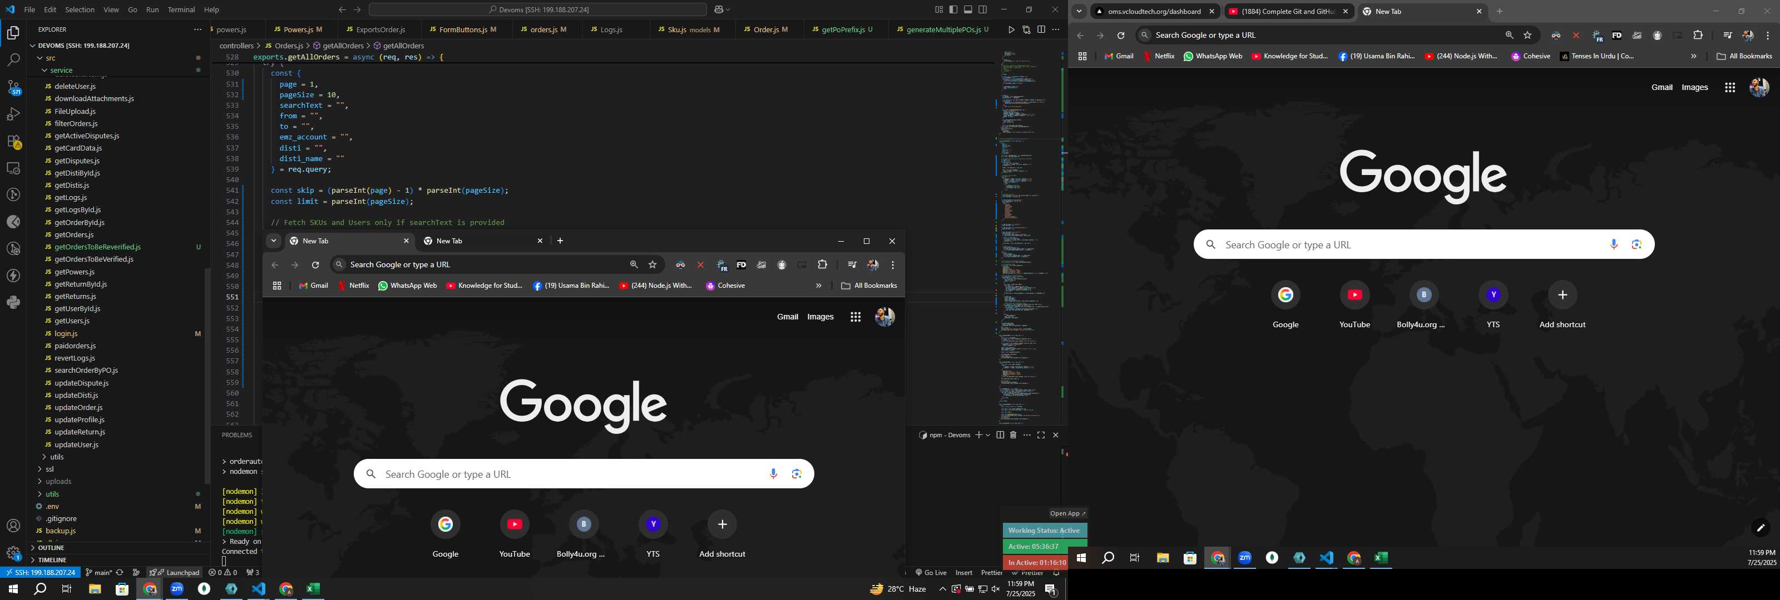Show hidden bookmarks chevron in the small floating Chrome window
Image resolution: width=1780 pixels, height=600 pixels.
click(x=819, y=285)
